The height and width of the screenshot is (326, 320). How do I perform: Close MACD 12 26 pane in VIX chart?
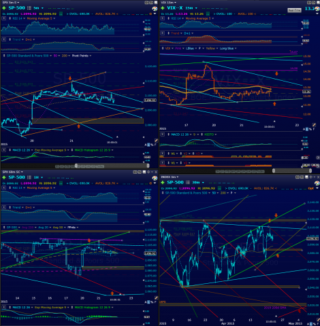[162, 134]
